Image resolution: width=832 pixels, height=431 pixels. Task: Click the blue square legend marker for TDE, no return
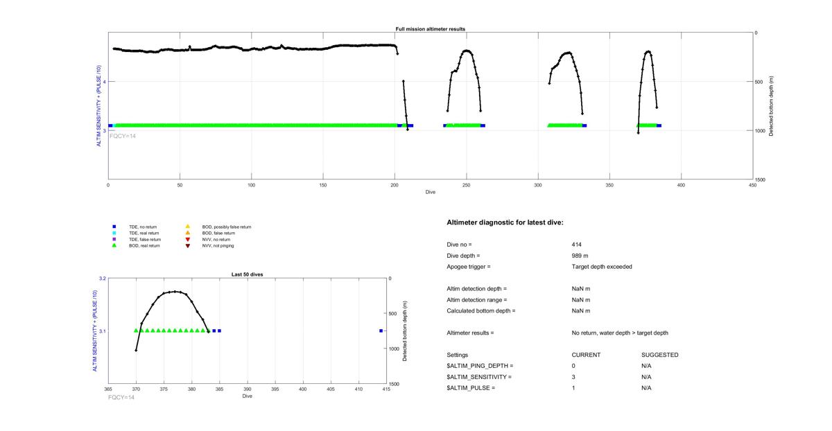(113, 227)
